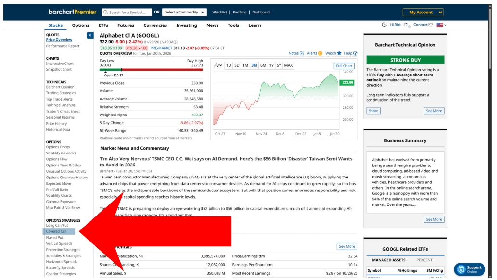The height and width of the screenshot is (280, 497).
Task: Select the 5D chart period
Action: [237, 65]
